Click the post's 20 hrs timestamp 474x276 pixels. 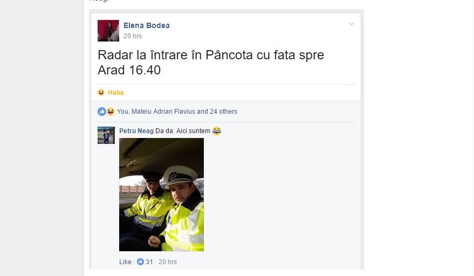coord(133,36)
